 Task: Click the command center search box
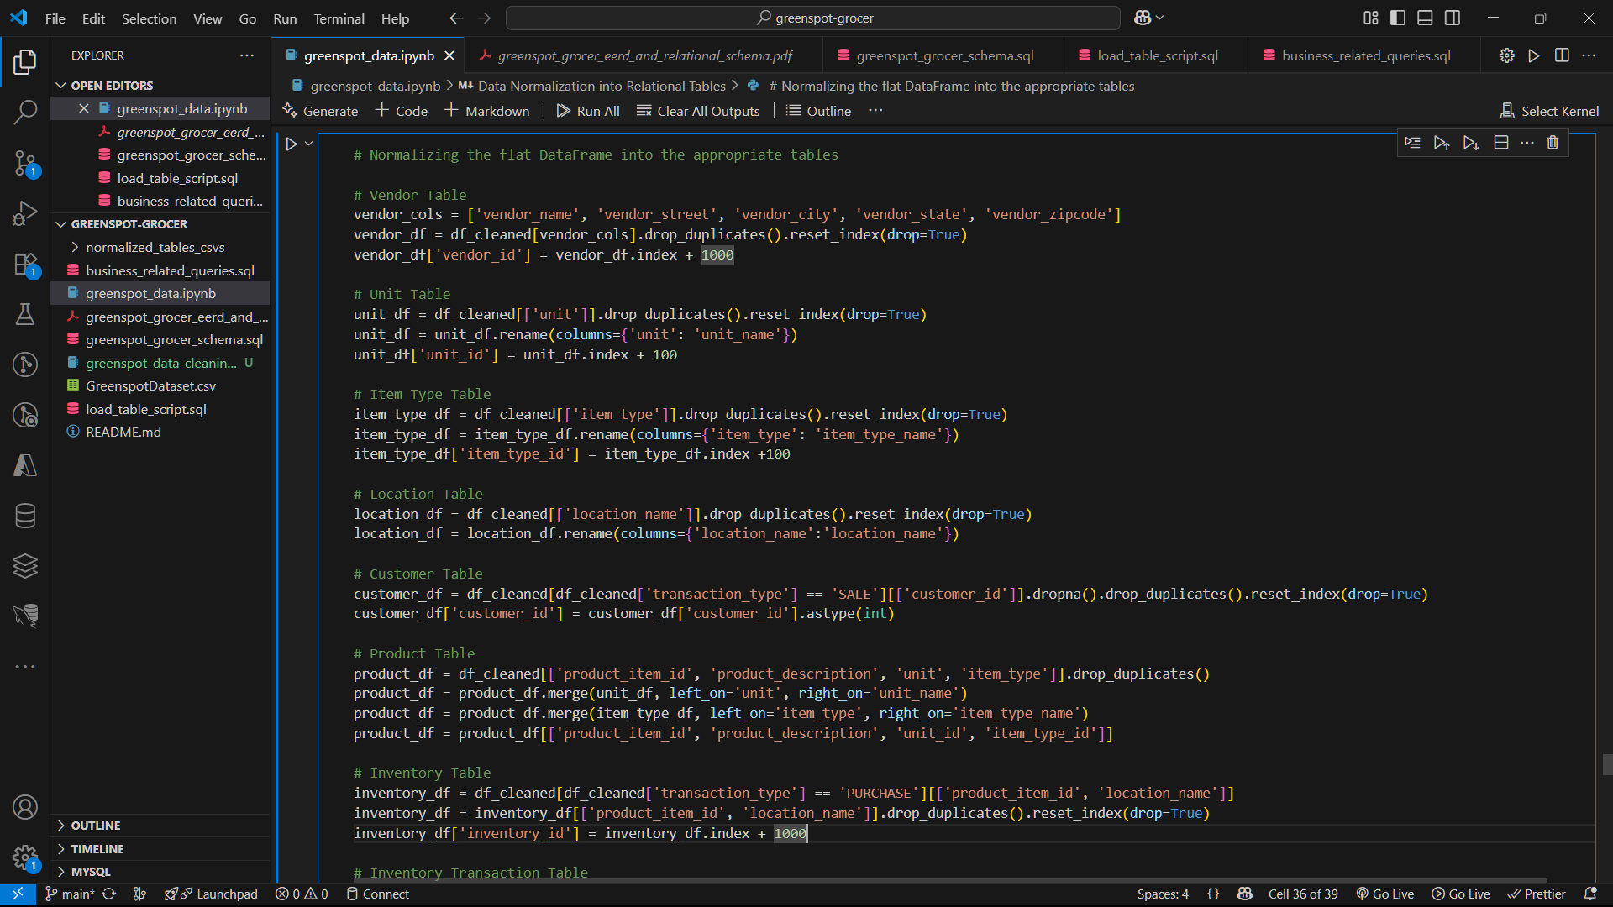coord(812,18)
